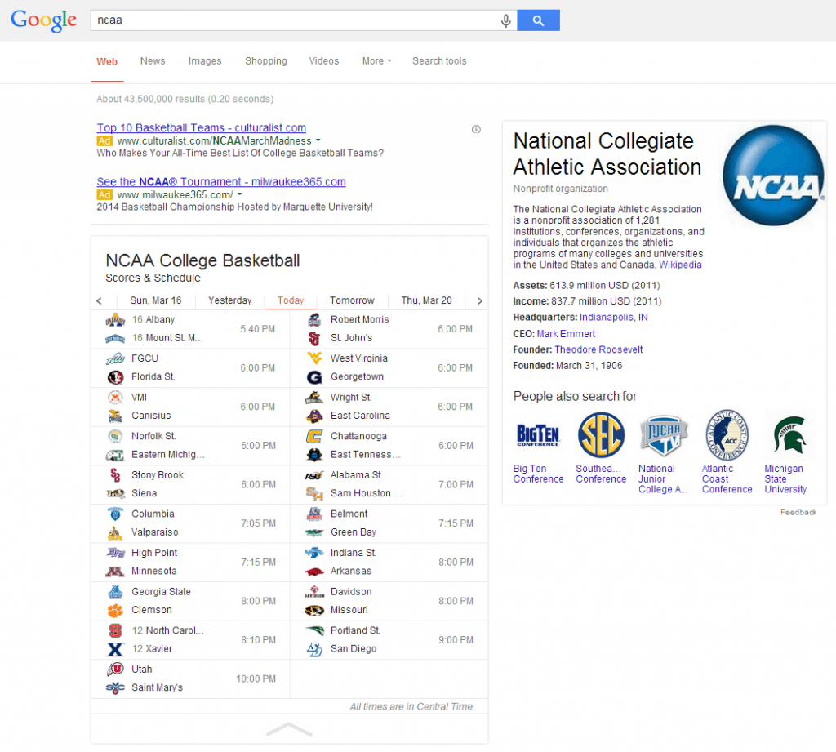Open the Theodore Roosevelt link
Viewport: 836px width, 752px height.
(598, 349)
